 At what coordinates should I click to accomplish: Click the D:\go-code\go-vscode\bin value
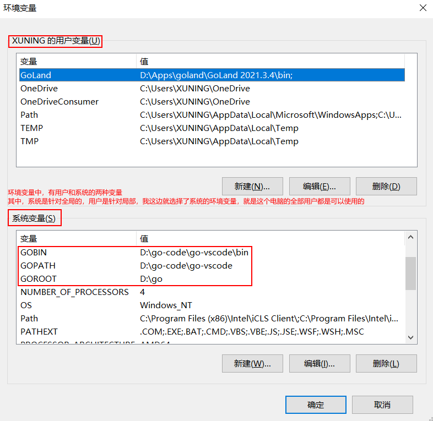[194, 253]
